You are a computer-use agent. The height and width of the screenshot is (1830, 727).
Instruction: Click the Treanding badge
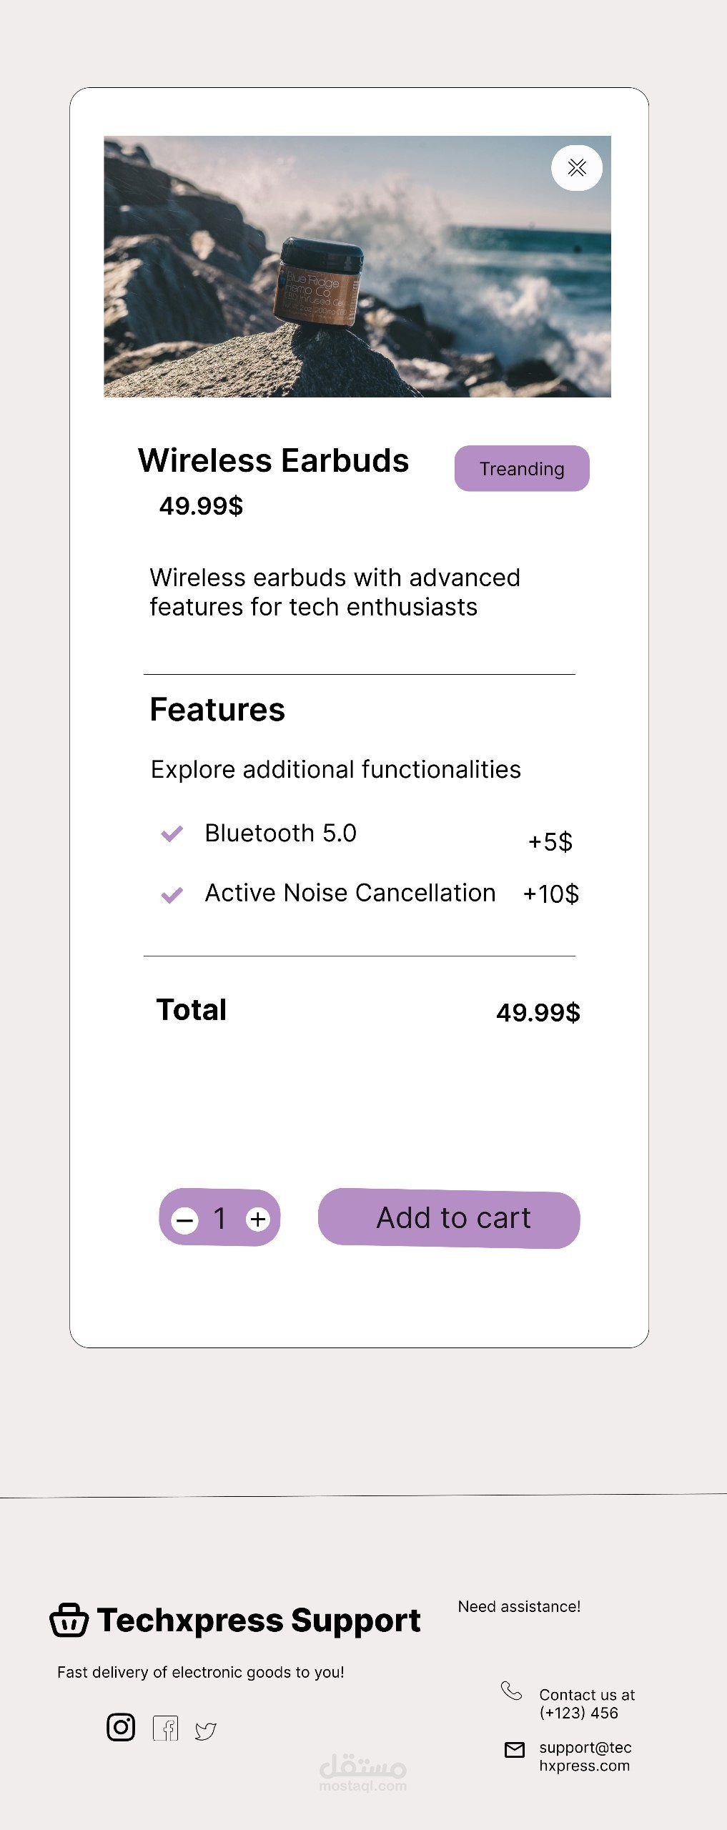point(522,468)
